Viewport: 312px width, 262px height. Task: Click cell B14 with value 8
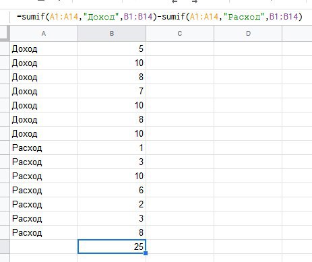click(x=112, y=232)
